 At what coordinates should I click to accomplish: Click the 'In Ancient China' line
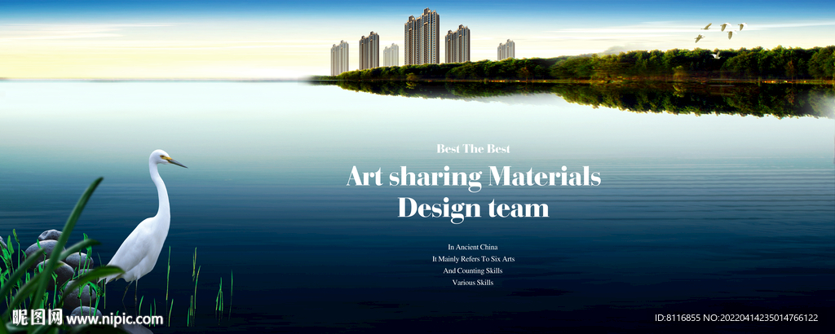click(x=473, y=248)
